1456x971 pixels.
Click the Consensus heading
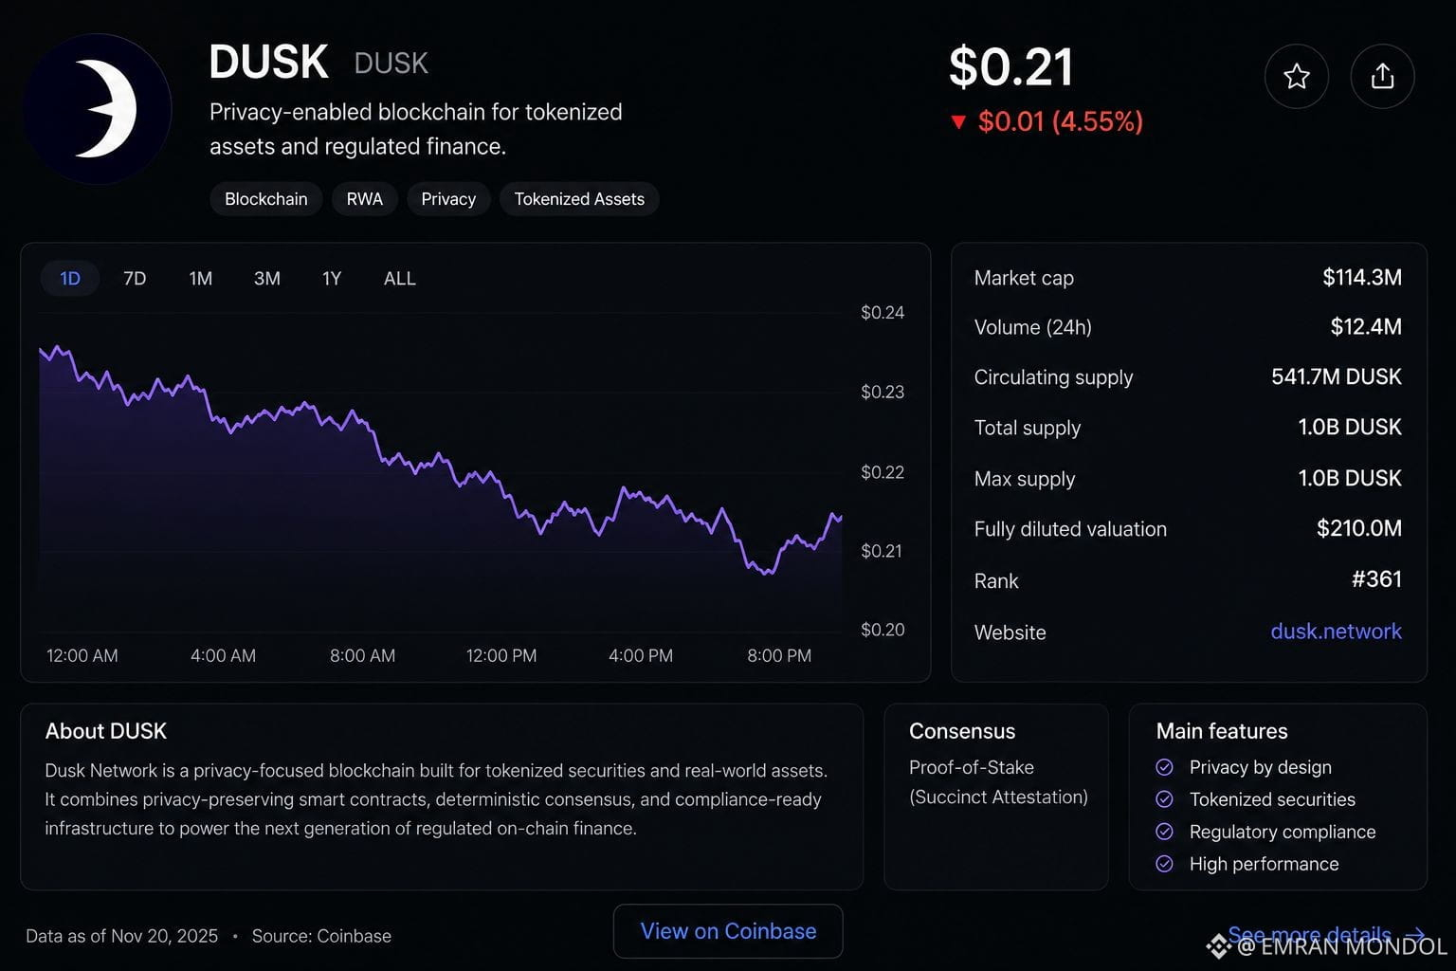pos(962,731)
